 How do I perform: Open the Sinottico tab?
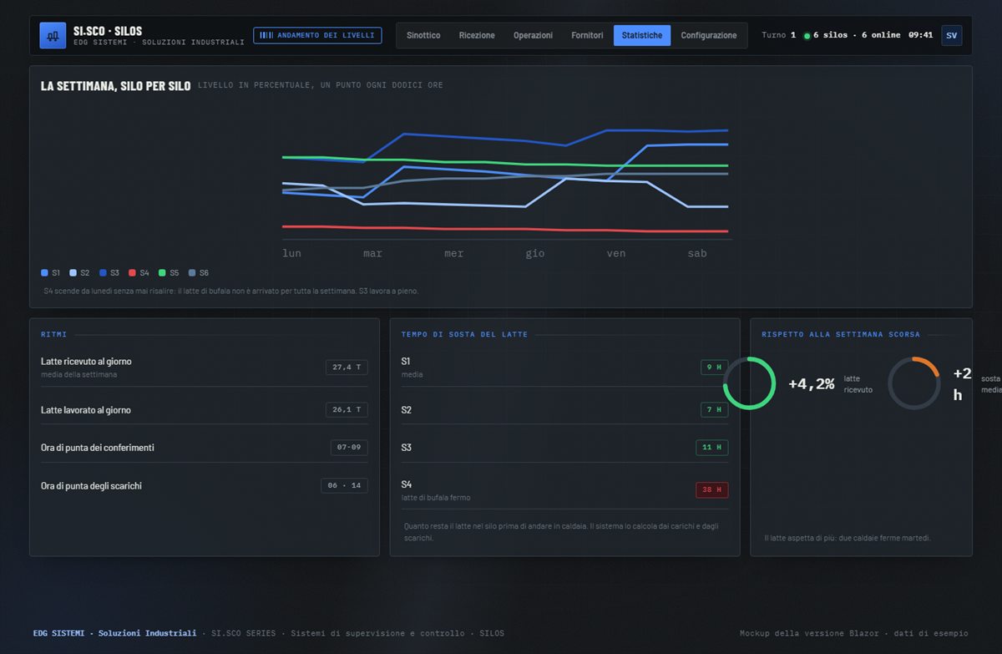click(423, 35)
